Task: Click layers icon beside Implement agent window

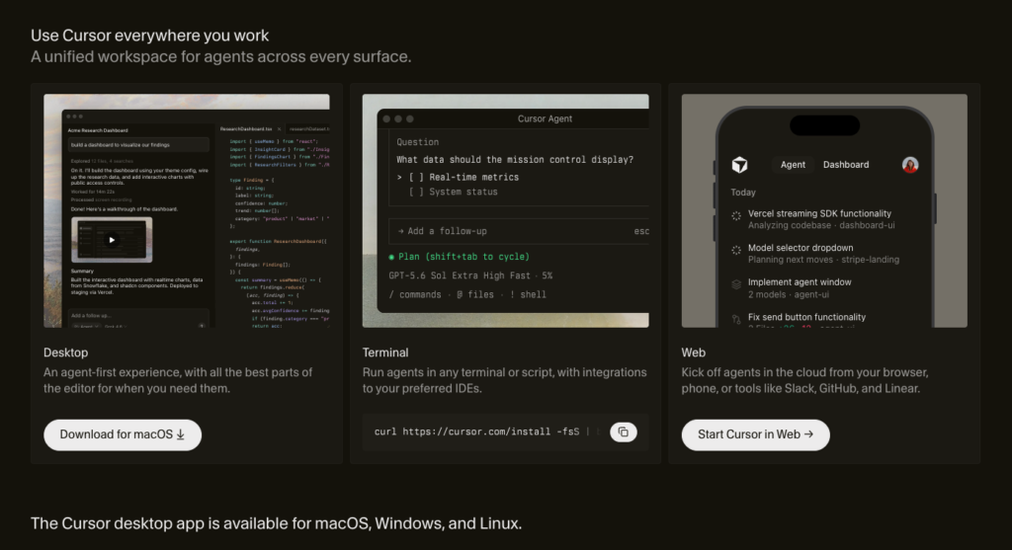Action: pos(735,284)
